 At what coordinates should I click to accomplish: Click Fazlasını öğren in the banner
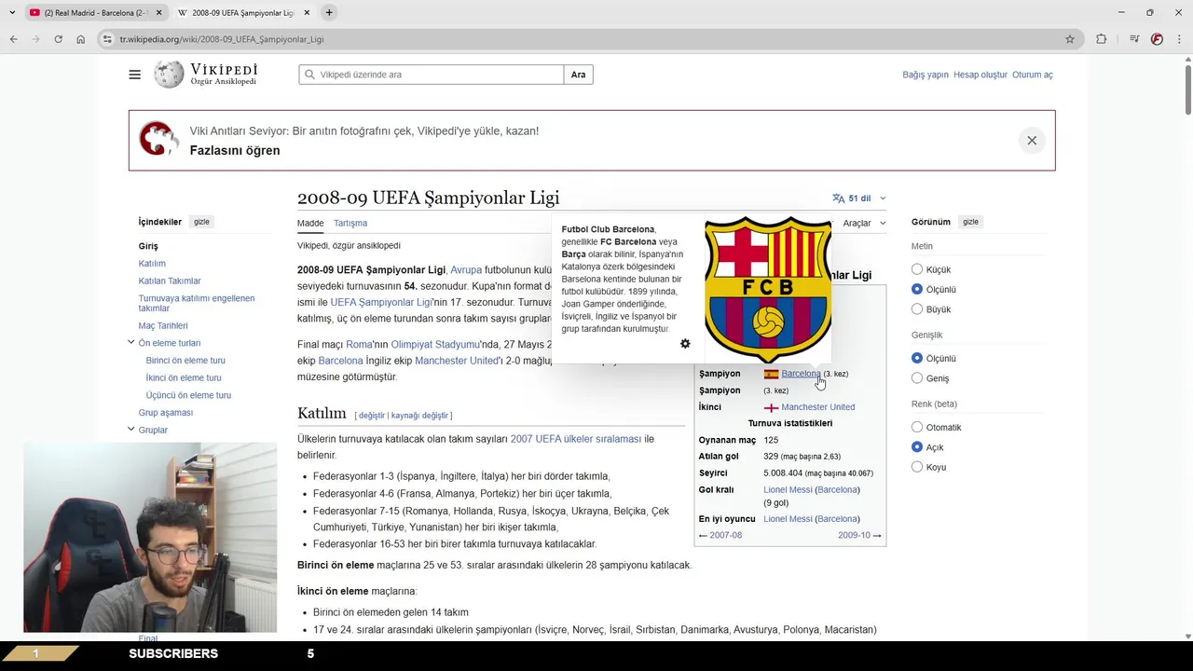(235, 150)
